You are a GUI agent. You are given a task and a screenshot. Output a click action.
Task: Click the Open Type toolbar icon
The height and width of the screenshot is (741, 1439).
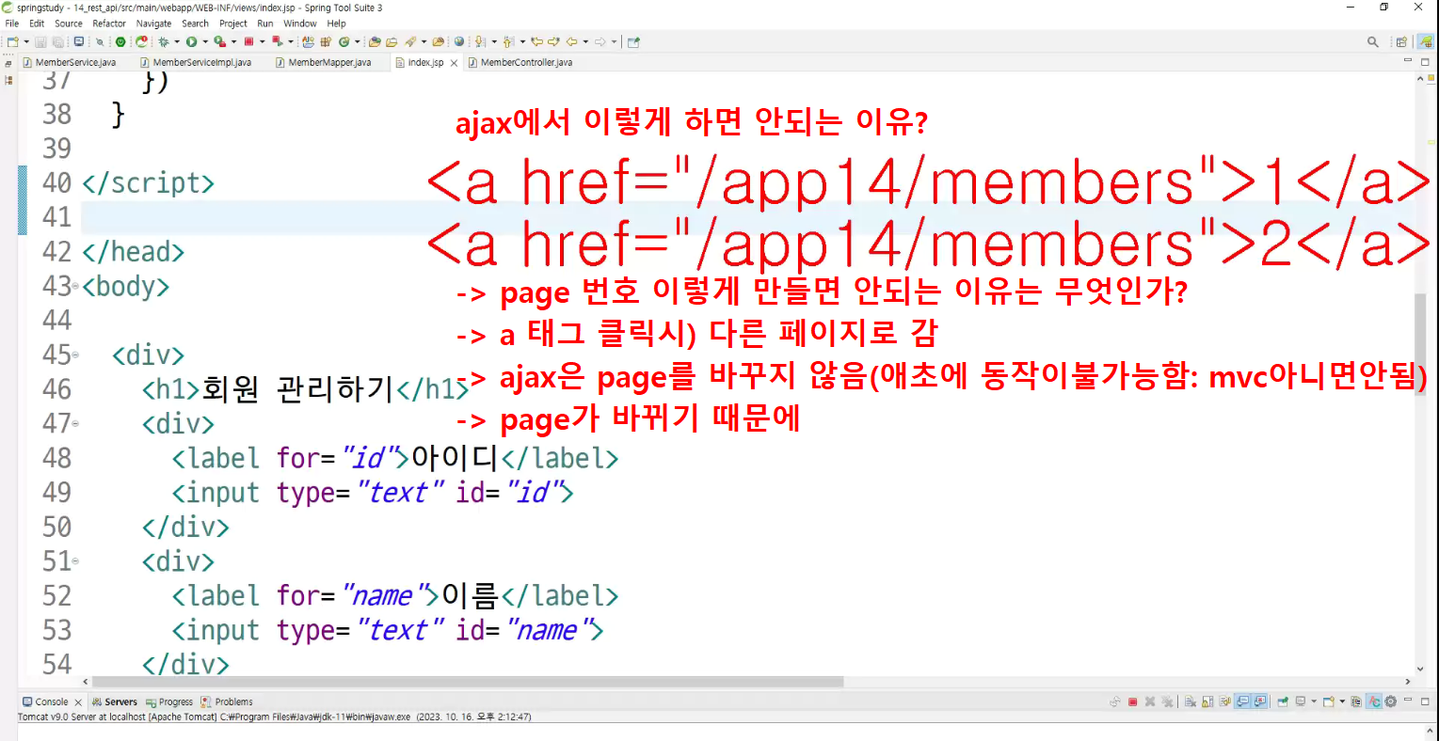[x=375, y=41]
